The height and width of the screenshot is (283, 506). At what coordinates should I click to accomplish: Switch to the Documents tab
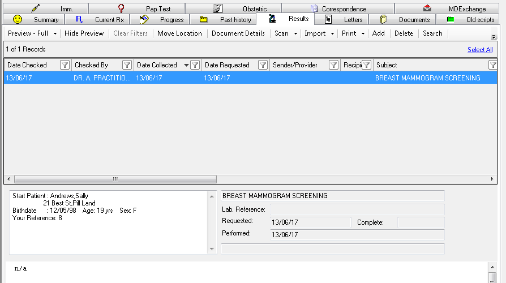[402, 19]
